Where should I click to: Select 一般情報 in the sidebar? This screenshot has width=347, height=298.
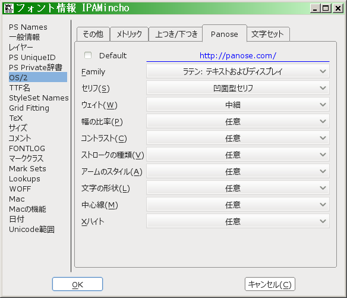(24, 37)
